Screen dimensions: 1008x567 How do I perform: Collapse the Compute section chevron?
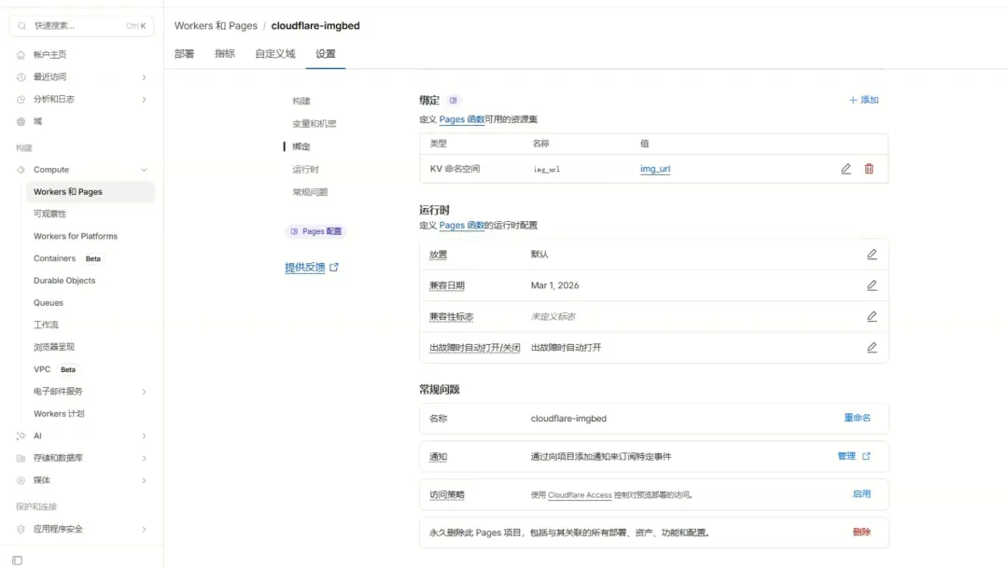(145, 170)
